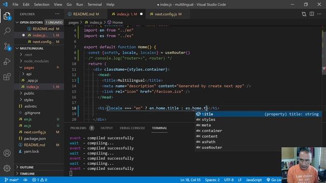Change JavaScript language mode in status bar
The height and width of the screenshot is (183, 326).
[254, 180]
